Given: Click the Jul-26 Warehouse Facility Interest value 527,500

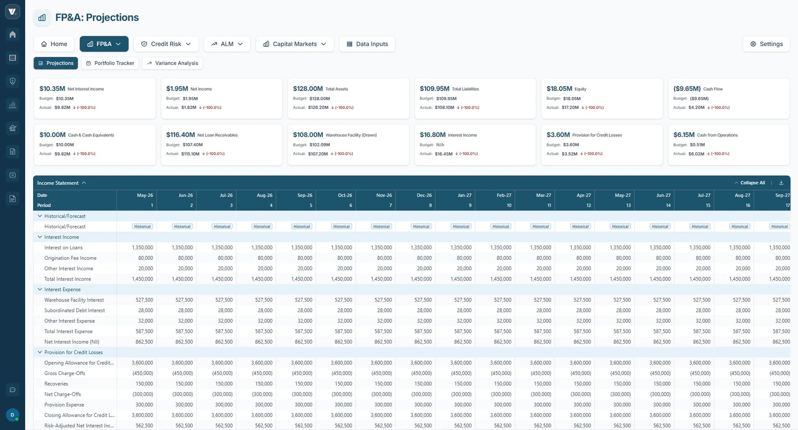Looking at the screenshot, I should coord(224,300).
